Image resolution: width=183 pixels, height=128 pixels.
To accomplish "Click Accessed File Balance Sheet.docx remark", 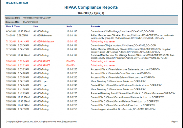I will (x=123, y=77).
